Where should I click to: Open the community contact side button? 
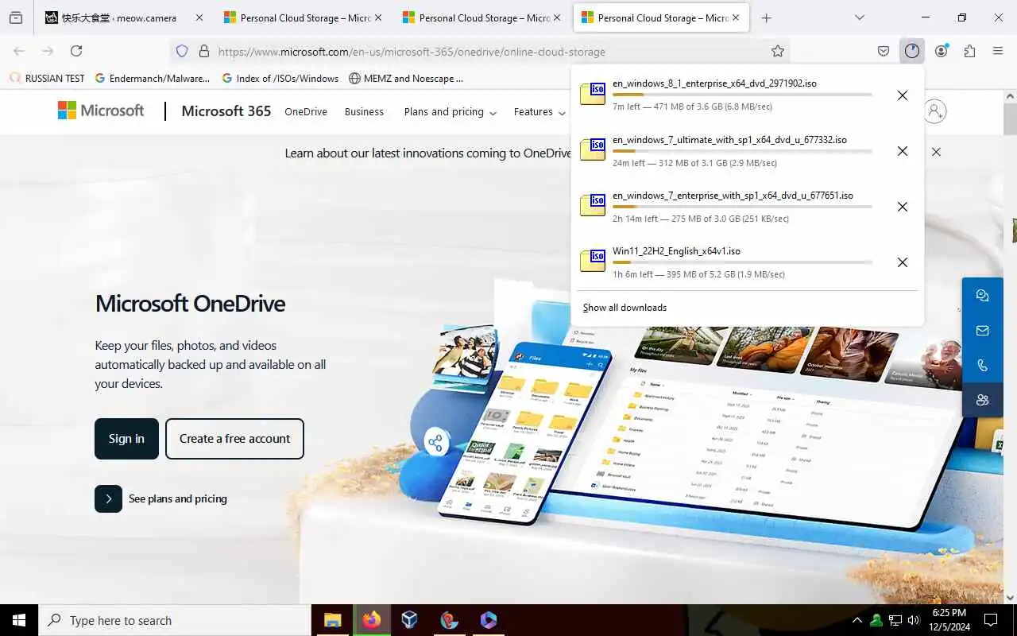[983, 400]
